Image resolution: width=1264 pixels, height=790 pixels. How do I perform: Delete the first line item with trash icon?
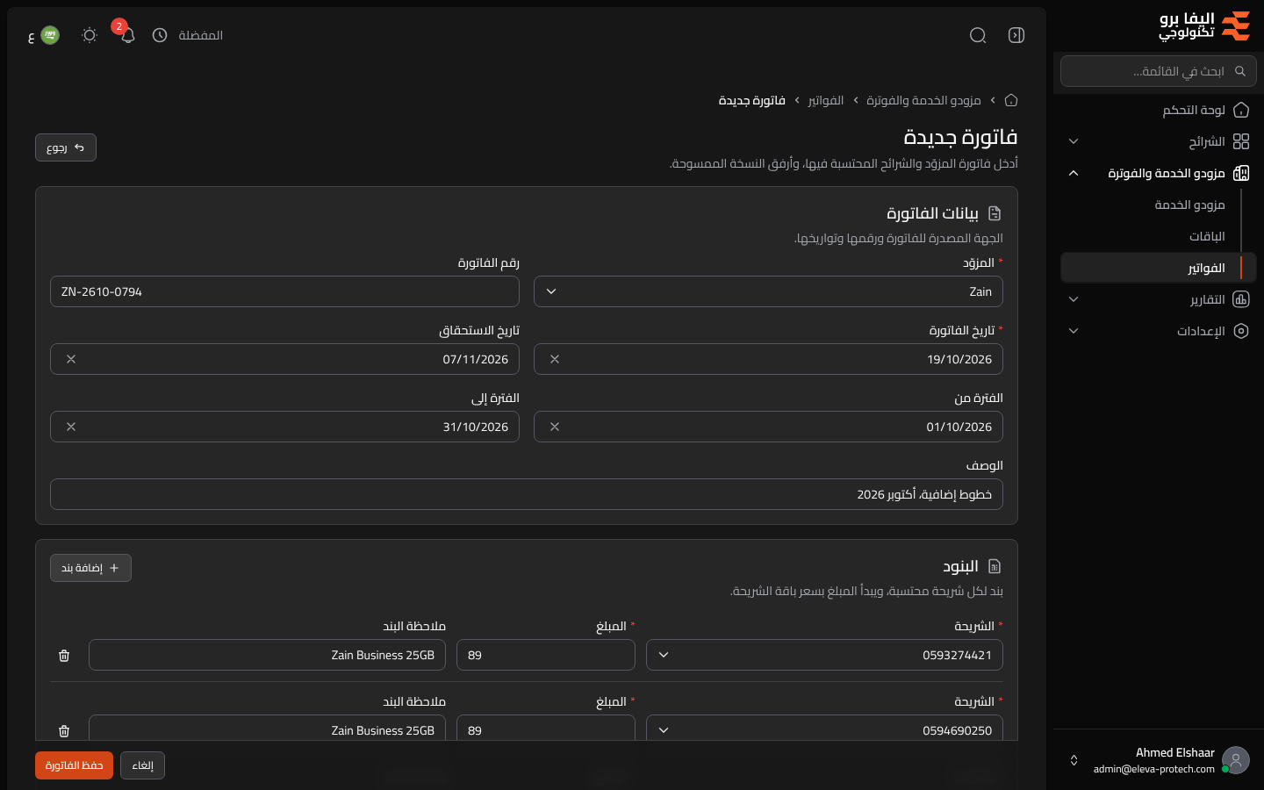point(64,656)
